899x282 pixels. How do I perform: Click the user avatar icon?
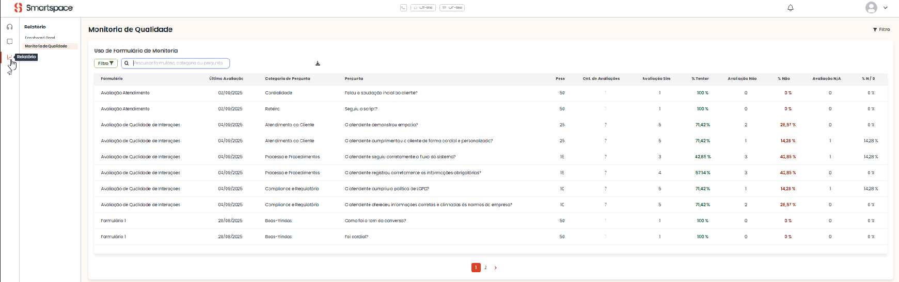[x=871, y=8]
